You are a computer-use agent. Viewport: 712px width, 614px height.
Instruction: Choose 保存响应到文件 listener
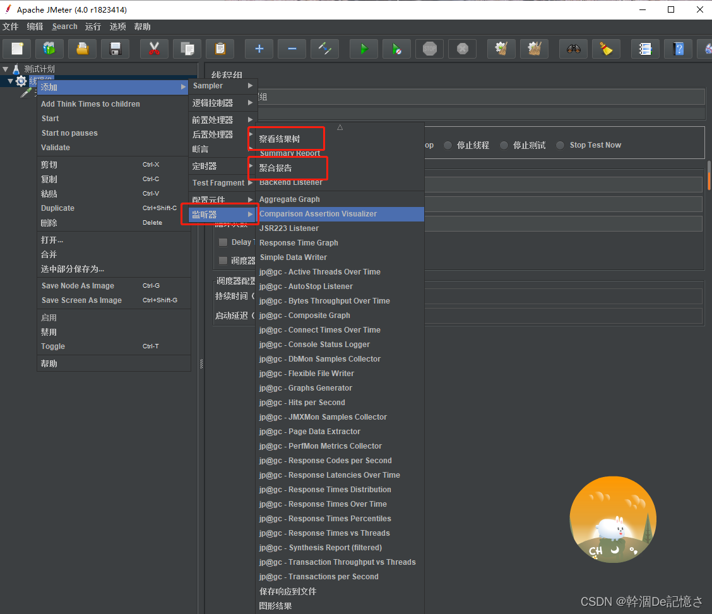[340, 591]
